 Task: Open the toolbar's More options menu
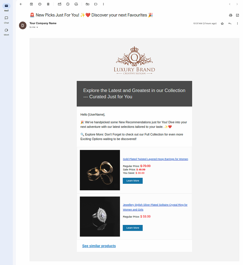click(x=103, y=4)
